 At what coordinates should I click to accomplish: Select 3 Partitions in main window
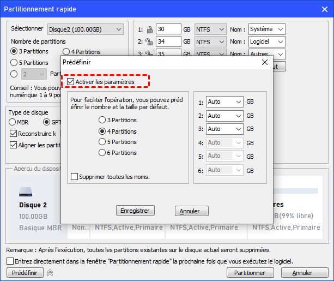(14, 51)
